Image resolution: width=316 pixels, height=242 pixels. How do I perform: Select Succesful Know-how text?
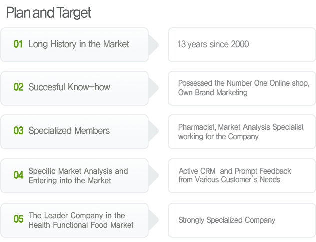tap(69, 87)
